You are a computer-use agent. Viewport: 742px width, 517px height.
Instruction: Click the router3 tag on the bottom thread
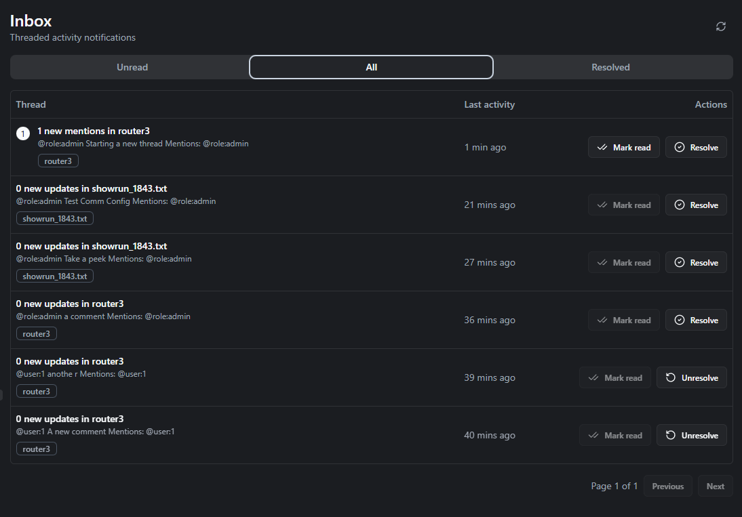[x=36, y=449]
